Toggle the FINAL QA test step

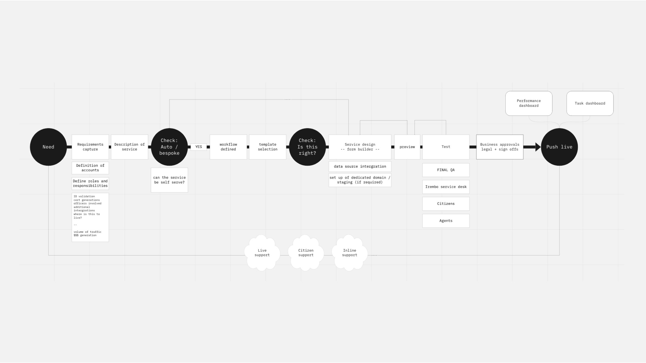tap(446, 170)
